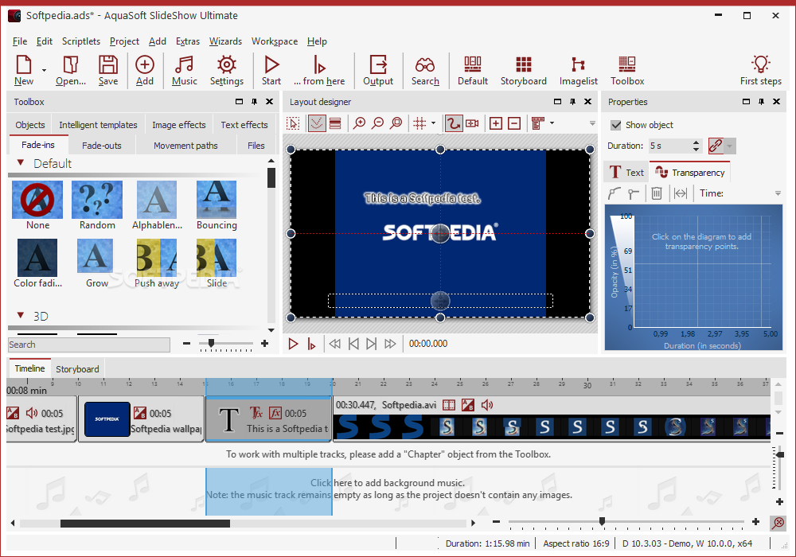Select the Softpedia wallpaper thumbnail in timeline
Viewport: 796px width, 557px height.
(x=107, y=419)
